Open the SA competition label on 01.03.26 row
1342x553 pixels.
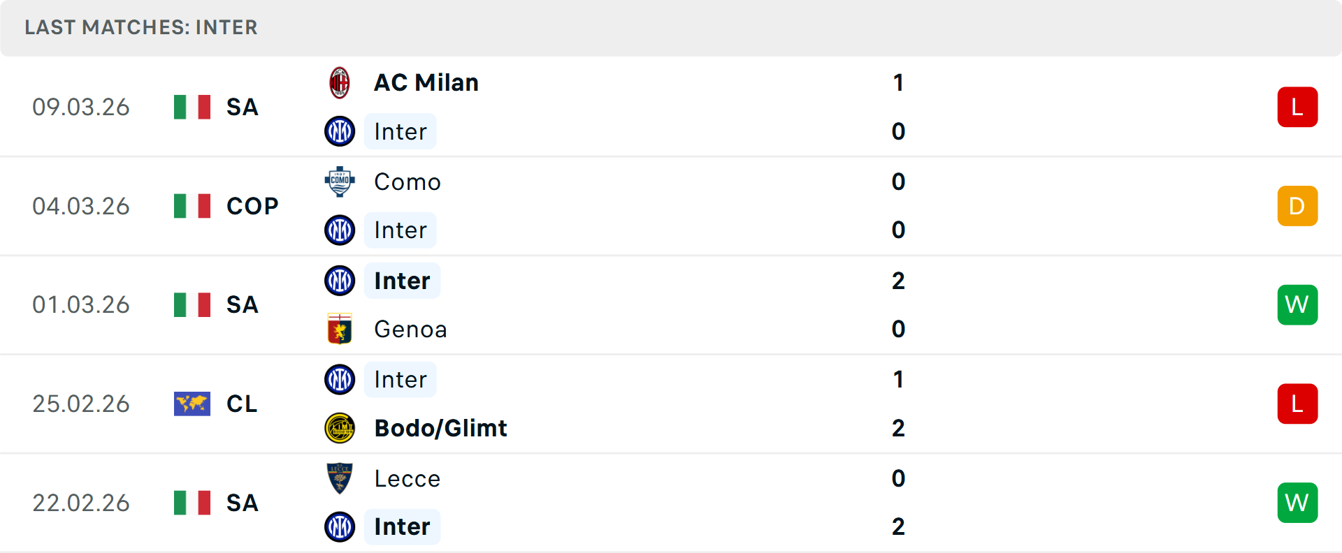[x=242, y=305]
